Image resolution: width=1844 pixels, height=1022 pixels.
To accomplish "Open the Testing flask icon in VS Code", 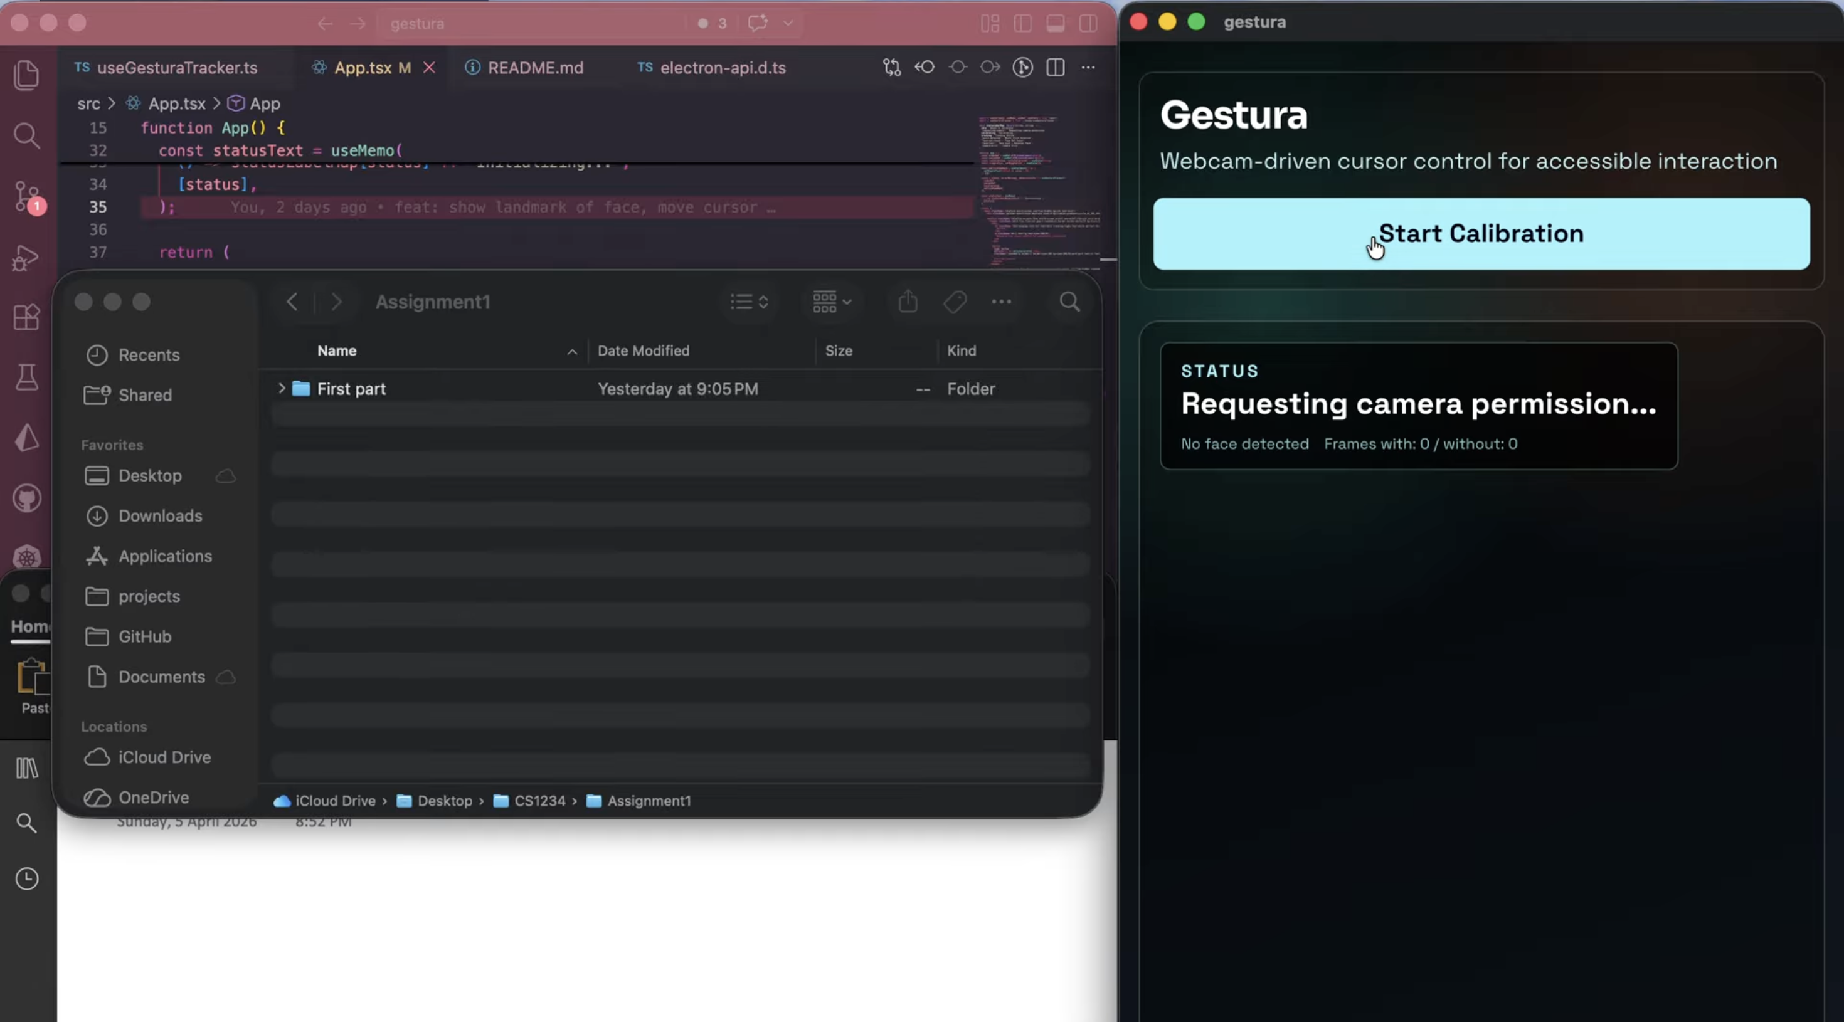I will click(x=26, y=377).
